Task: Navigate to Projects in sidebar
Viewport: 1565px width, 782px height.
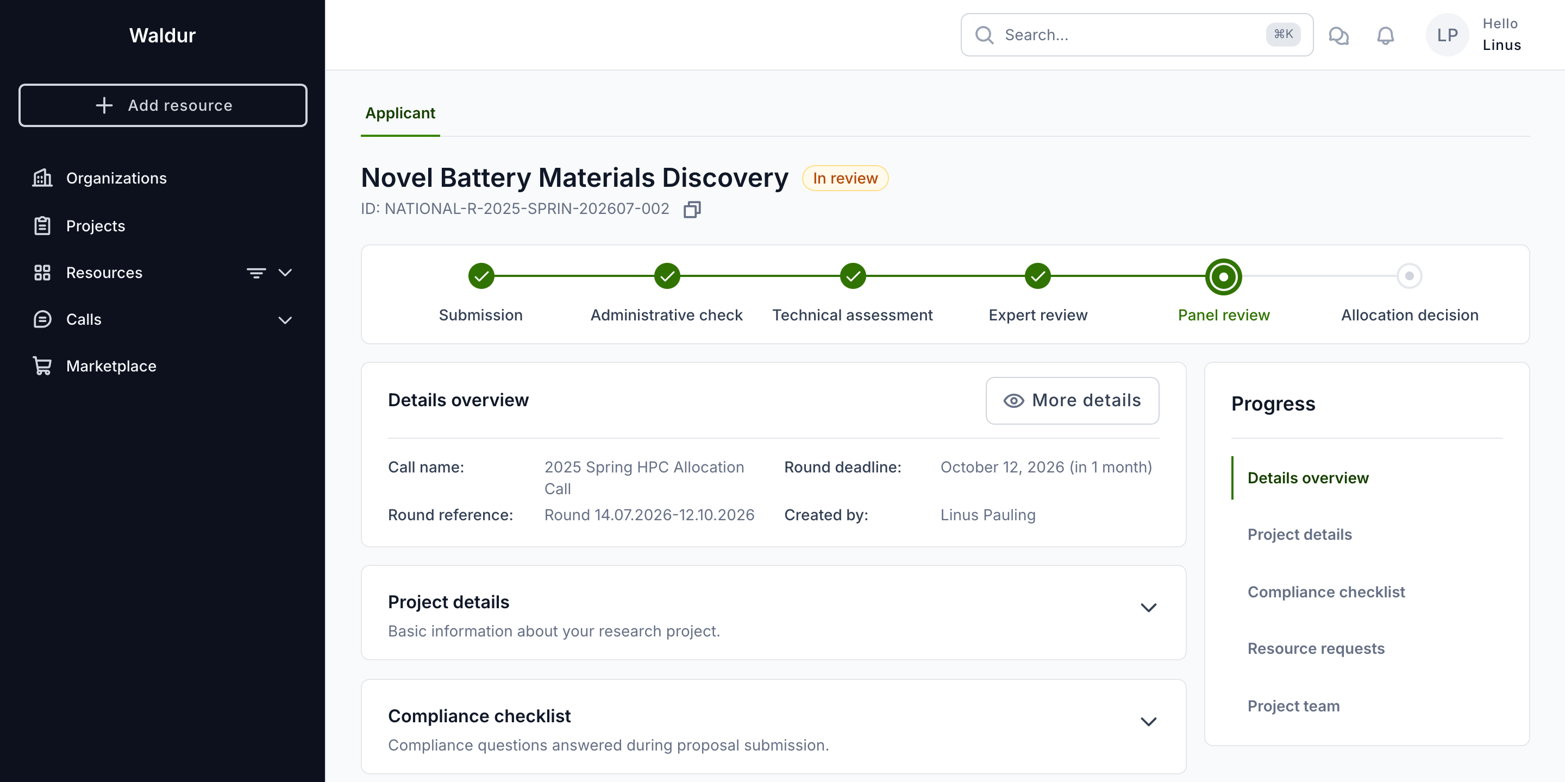Action: (96, 225)
